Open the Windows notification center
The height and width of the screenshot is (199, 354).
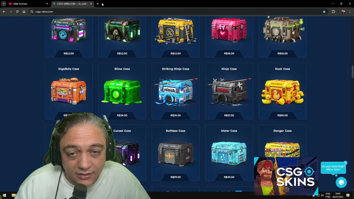pyautogui.click(x=348, y=195)
